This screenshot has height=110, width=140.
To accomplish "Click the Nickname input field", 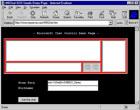I will click(x=73, y=88).
